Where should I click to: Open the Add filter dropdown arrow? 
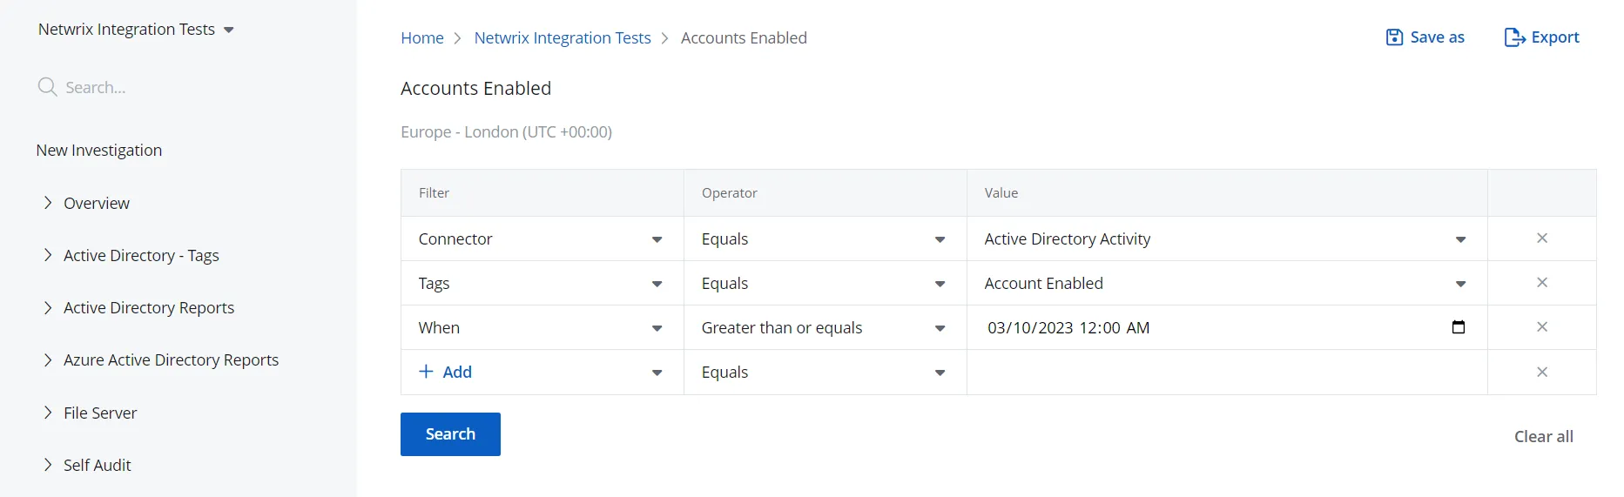tap(657, 373)
